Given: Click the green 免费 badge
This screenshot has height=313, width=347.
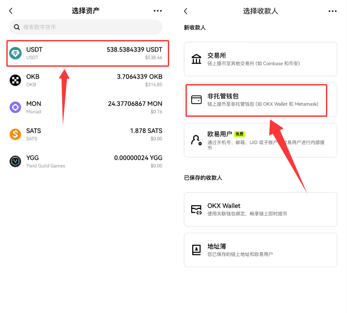Looking at the screenshot, I should (x=239, y=134).
